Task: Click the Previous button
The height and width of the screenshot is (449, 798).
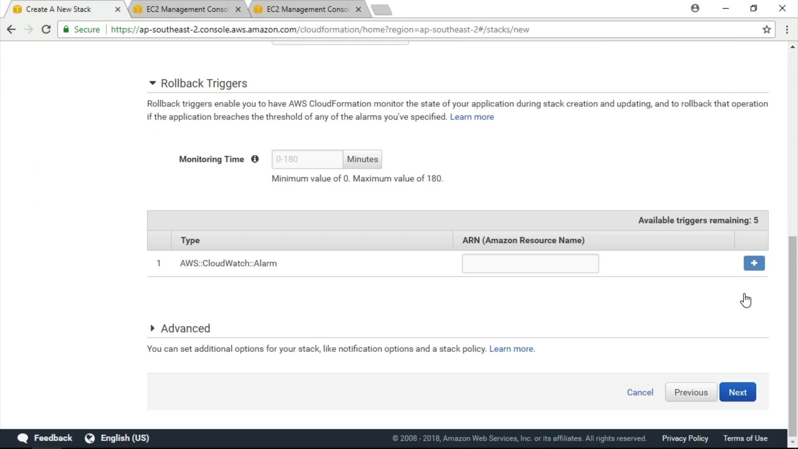Action: click(691, 392)
